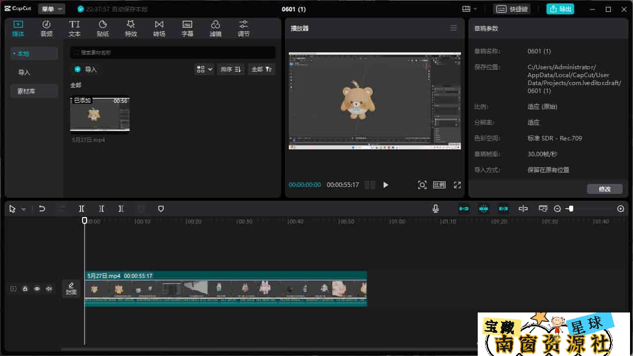This screenshot has width=633, height=356.
Task: Toggle the linkage option
Action: 503,209
